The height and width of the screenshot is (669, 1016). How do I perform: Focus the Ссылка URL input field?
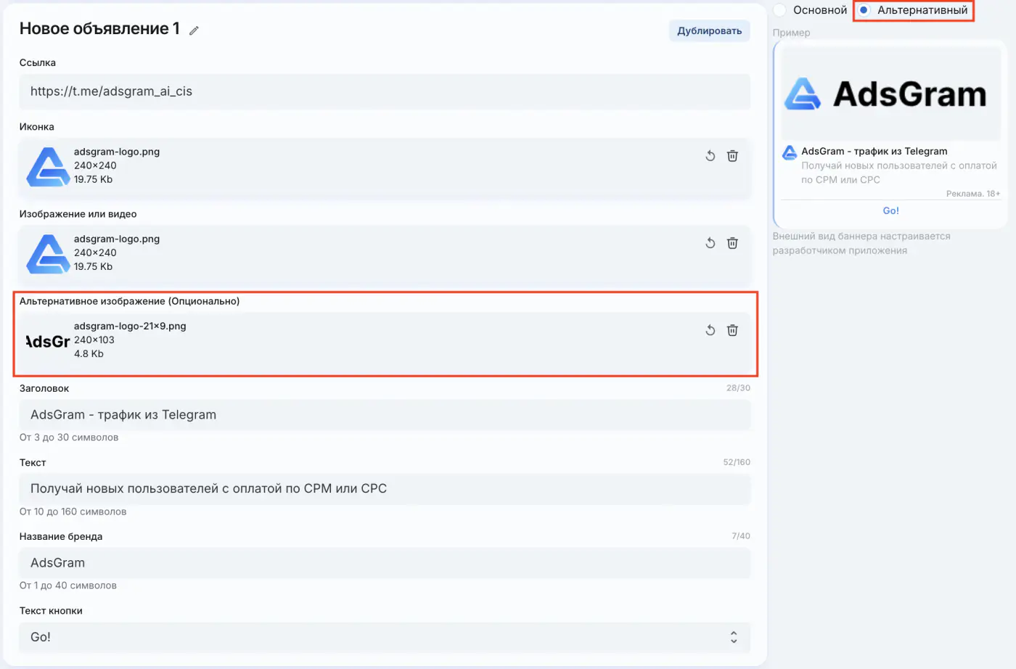point(385,91)
